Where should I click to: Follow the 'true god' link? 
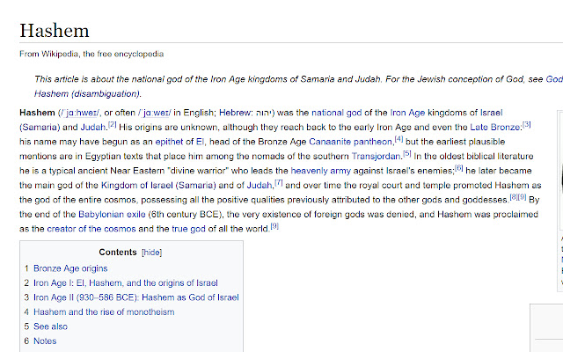click(x=188, y=229)
